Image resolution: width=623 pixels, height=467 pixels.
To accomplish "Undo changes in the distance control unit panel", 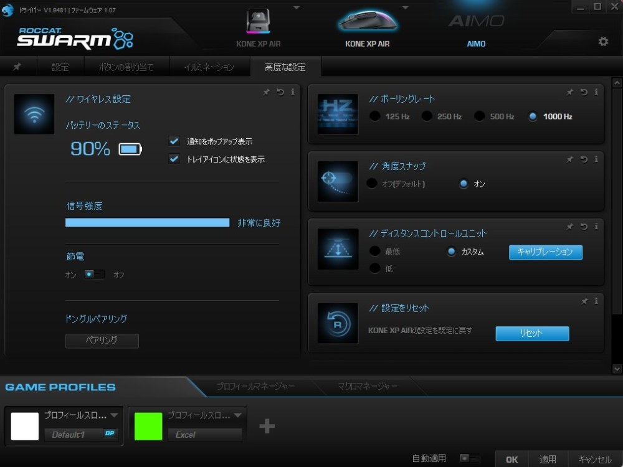I will click(x=584, y=227).
